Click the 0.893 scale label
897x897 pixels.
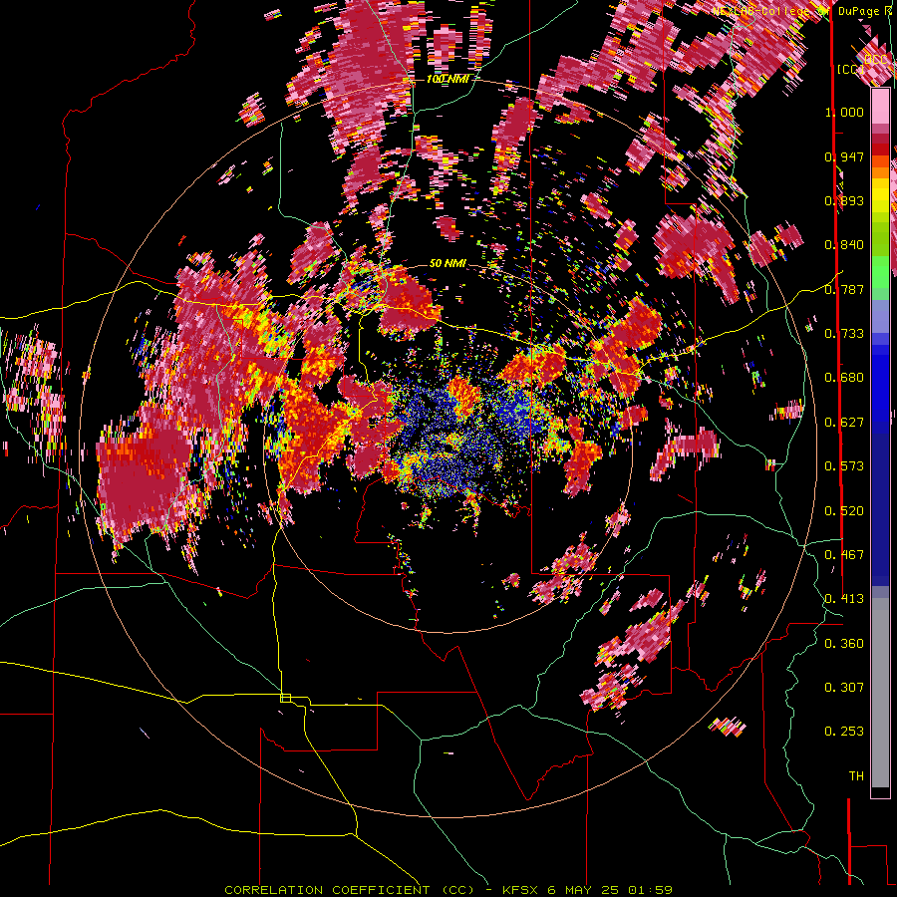tap(844, 200)
